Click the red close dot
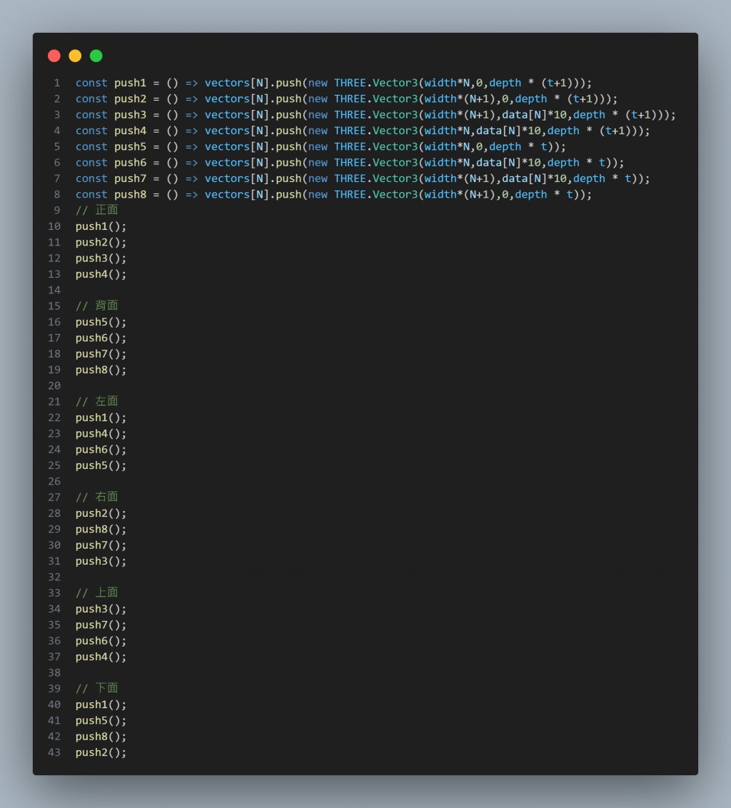731x808 pixels. pos(54,56)
